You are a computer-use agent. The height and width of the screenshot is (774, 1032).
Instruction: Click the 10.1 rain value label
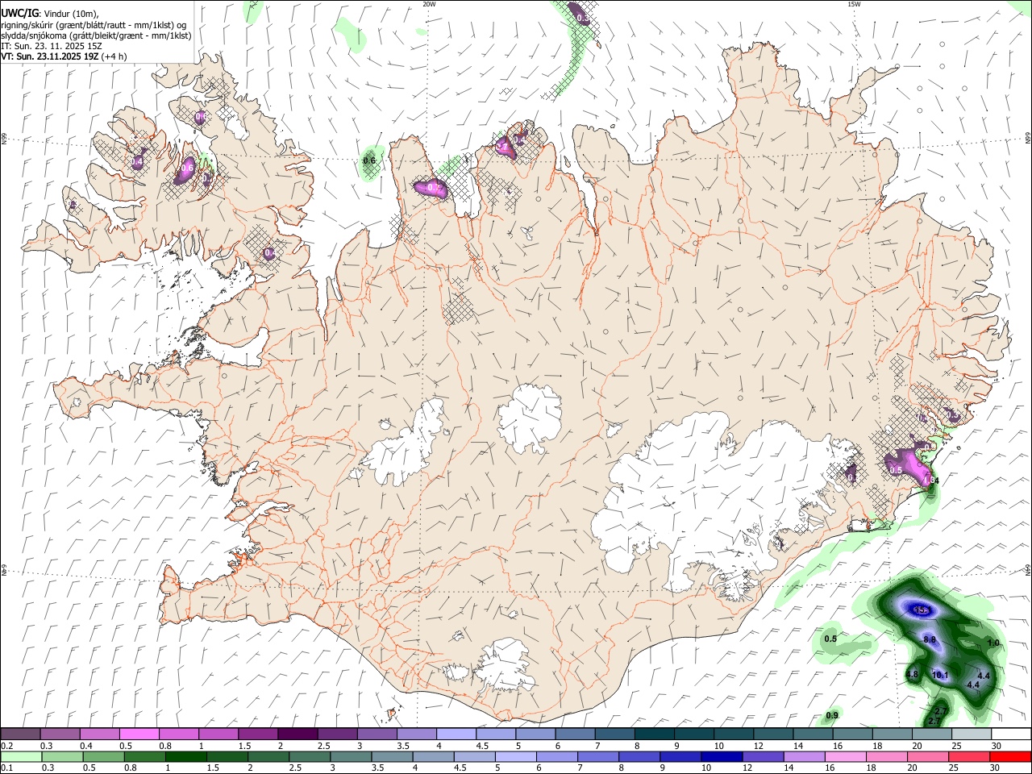click(x=940, y=675)
